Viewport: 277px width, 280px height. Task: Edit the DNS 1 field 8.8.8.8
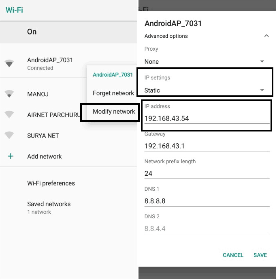pyautogui.click(x=207, y=201)
